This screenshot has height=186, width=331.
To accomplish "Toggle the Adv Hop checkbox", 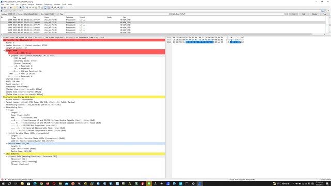I will tap(171, 14).
